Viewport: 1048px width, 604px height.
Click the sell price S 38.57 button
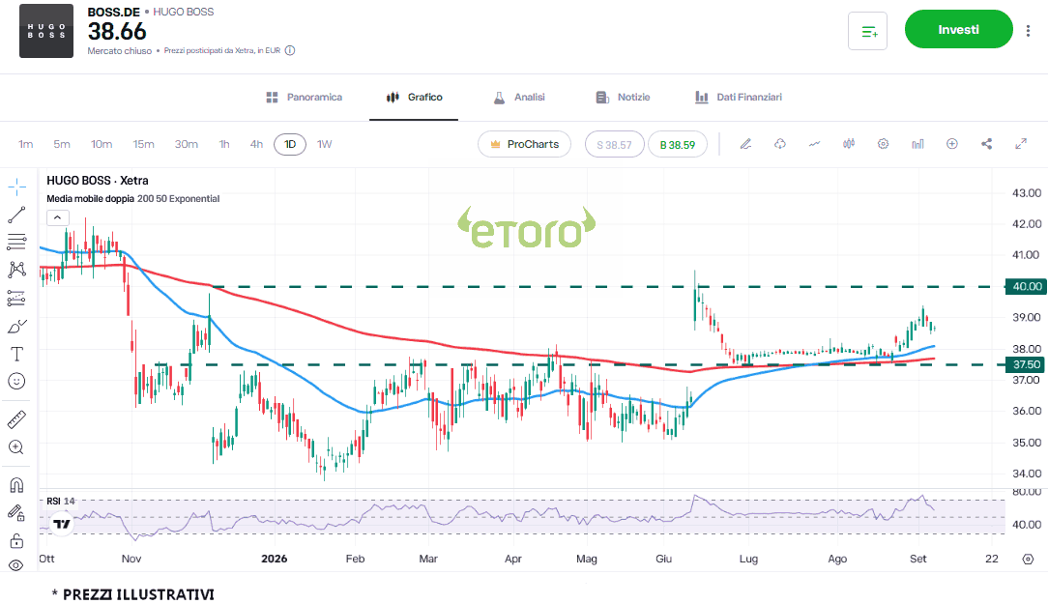[x=614, y=144]
